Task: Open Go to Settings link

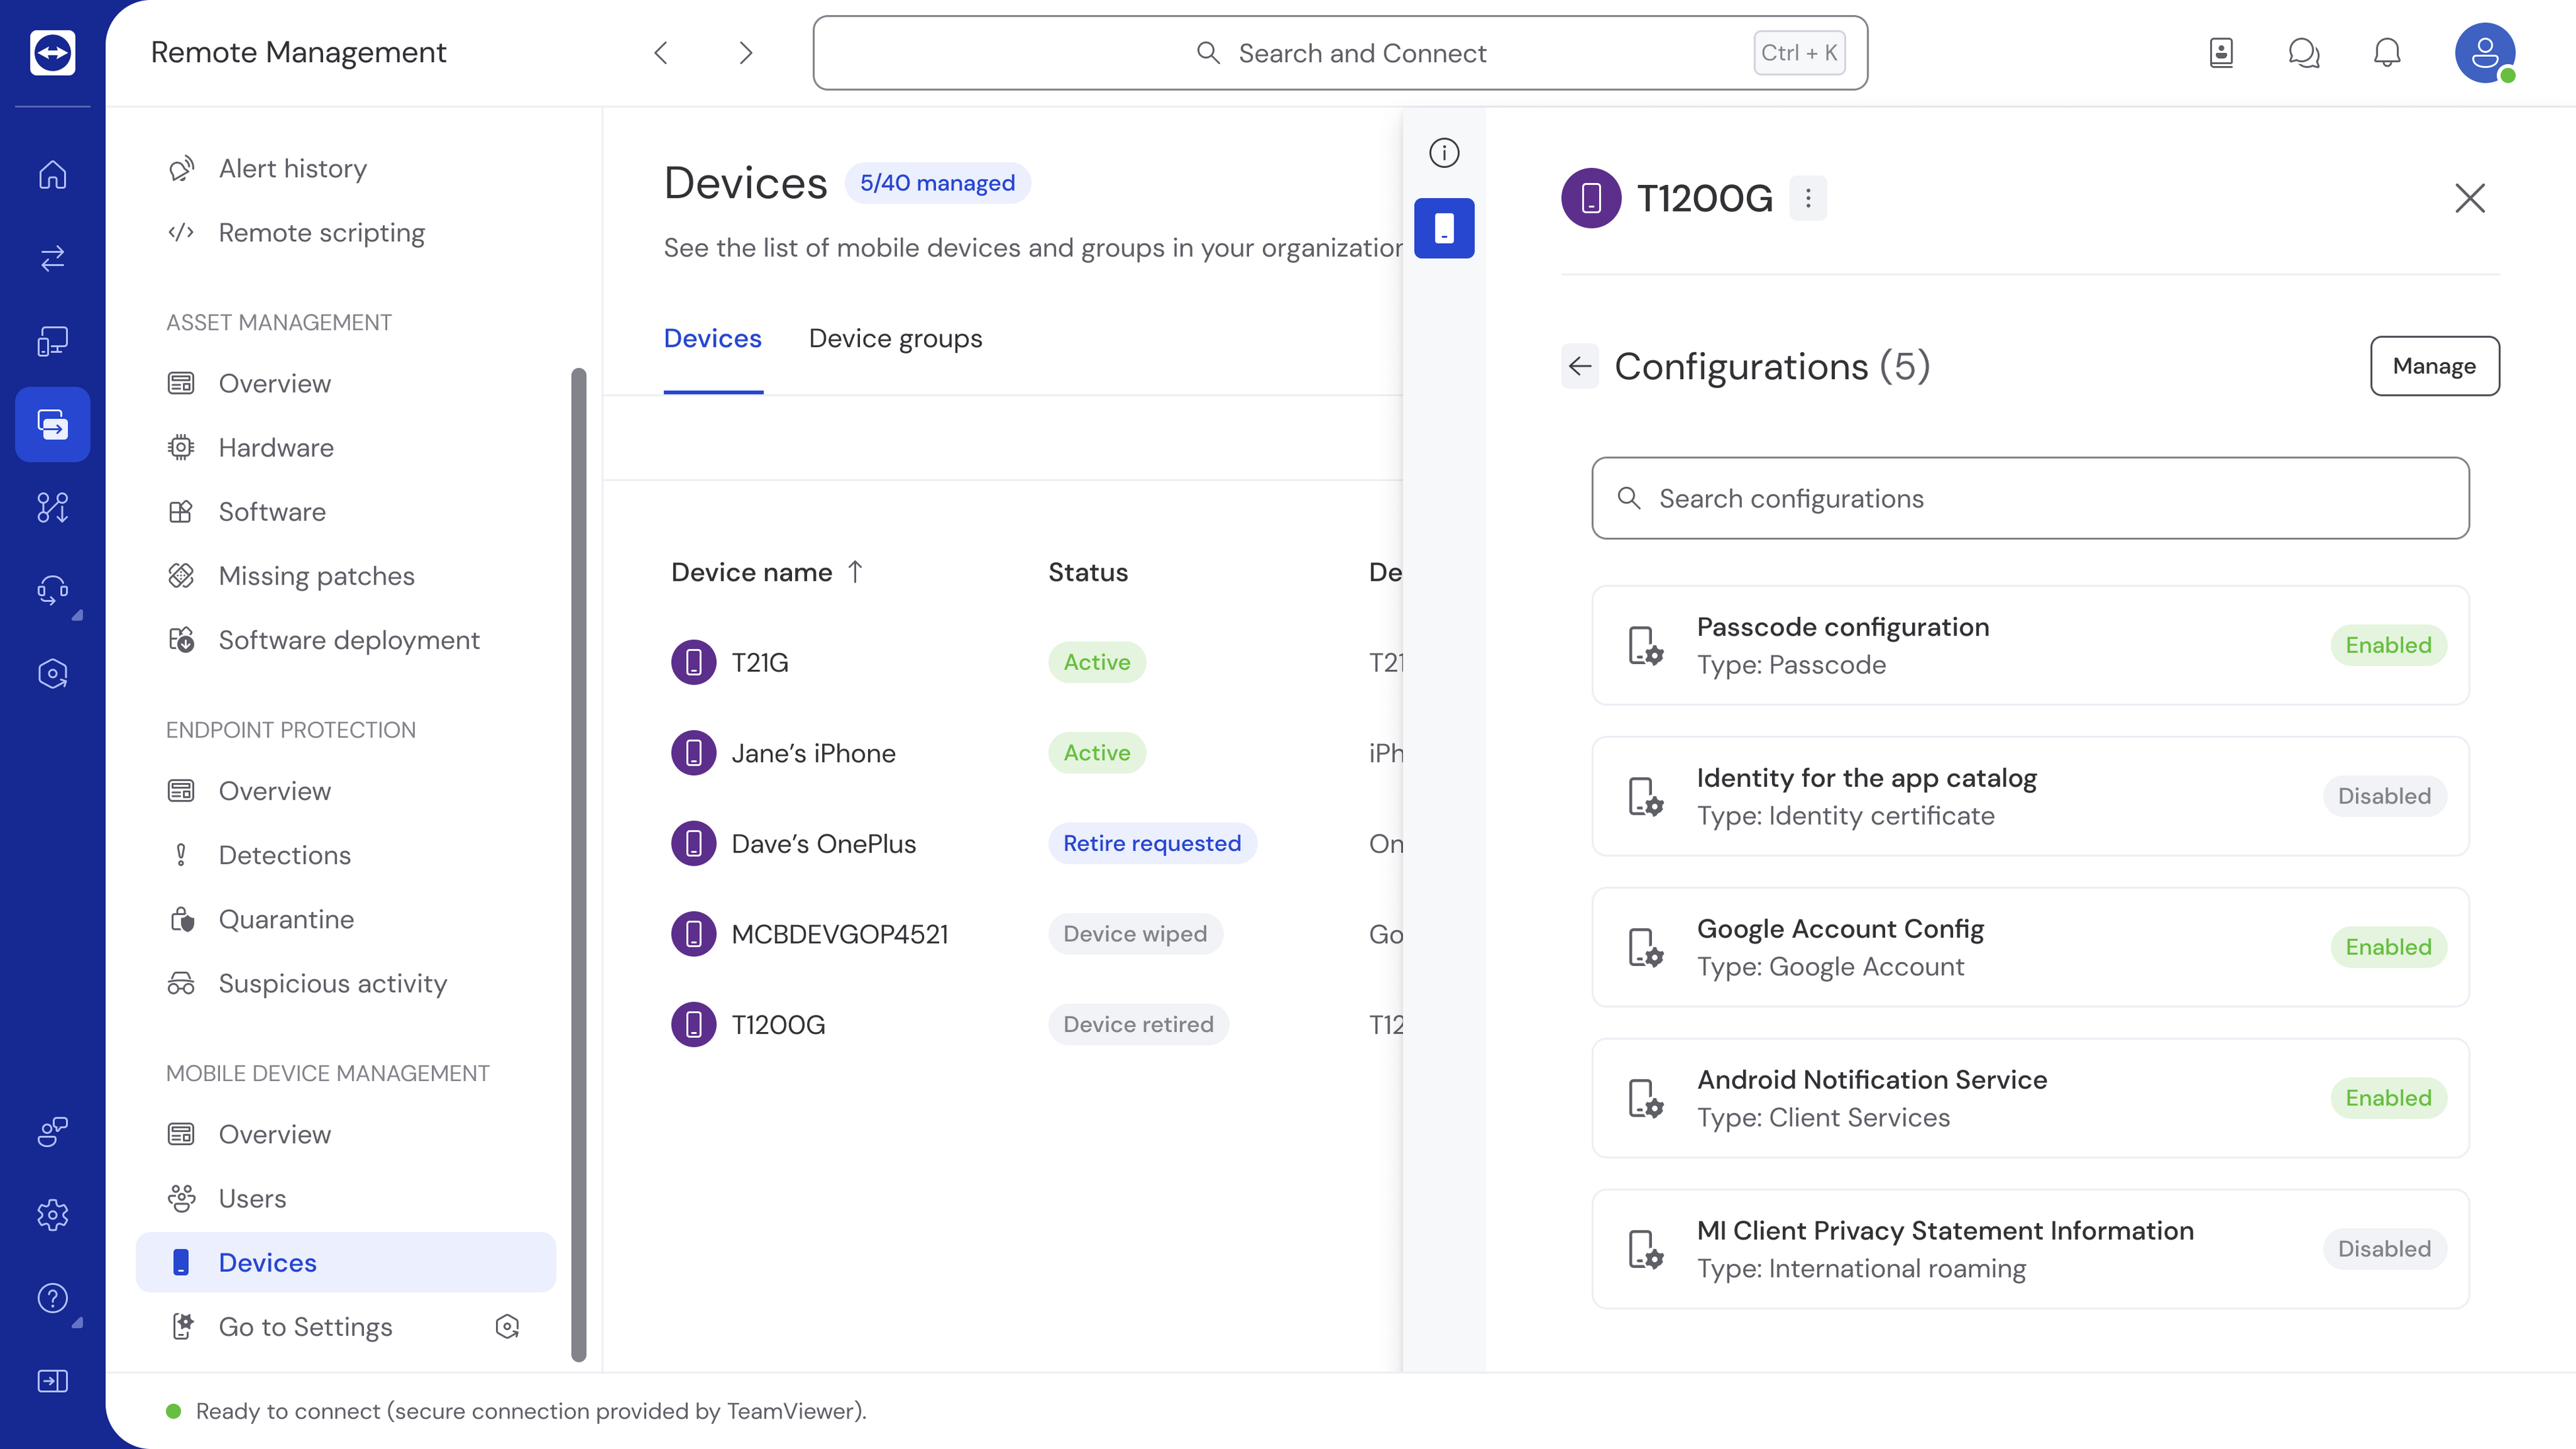Action: [x=305, y=1327]
